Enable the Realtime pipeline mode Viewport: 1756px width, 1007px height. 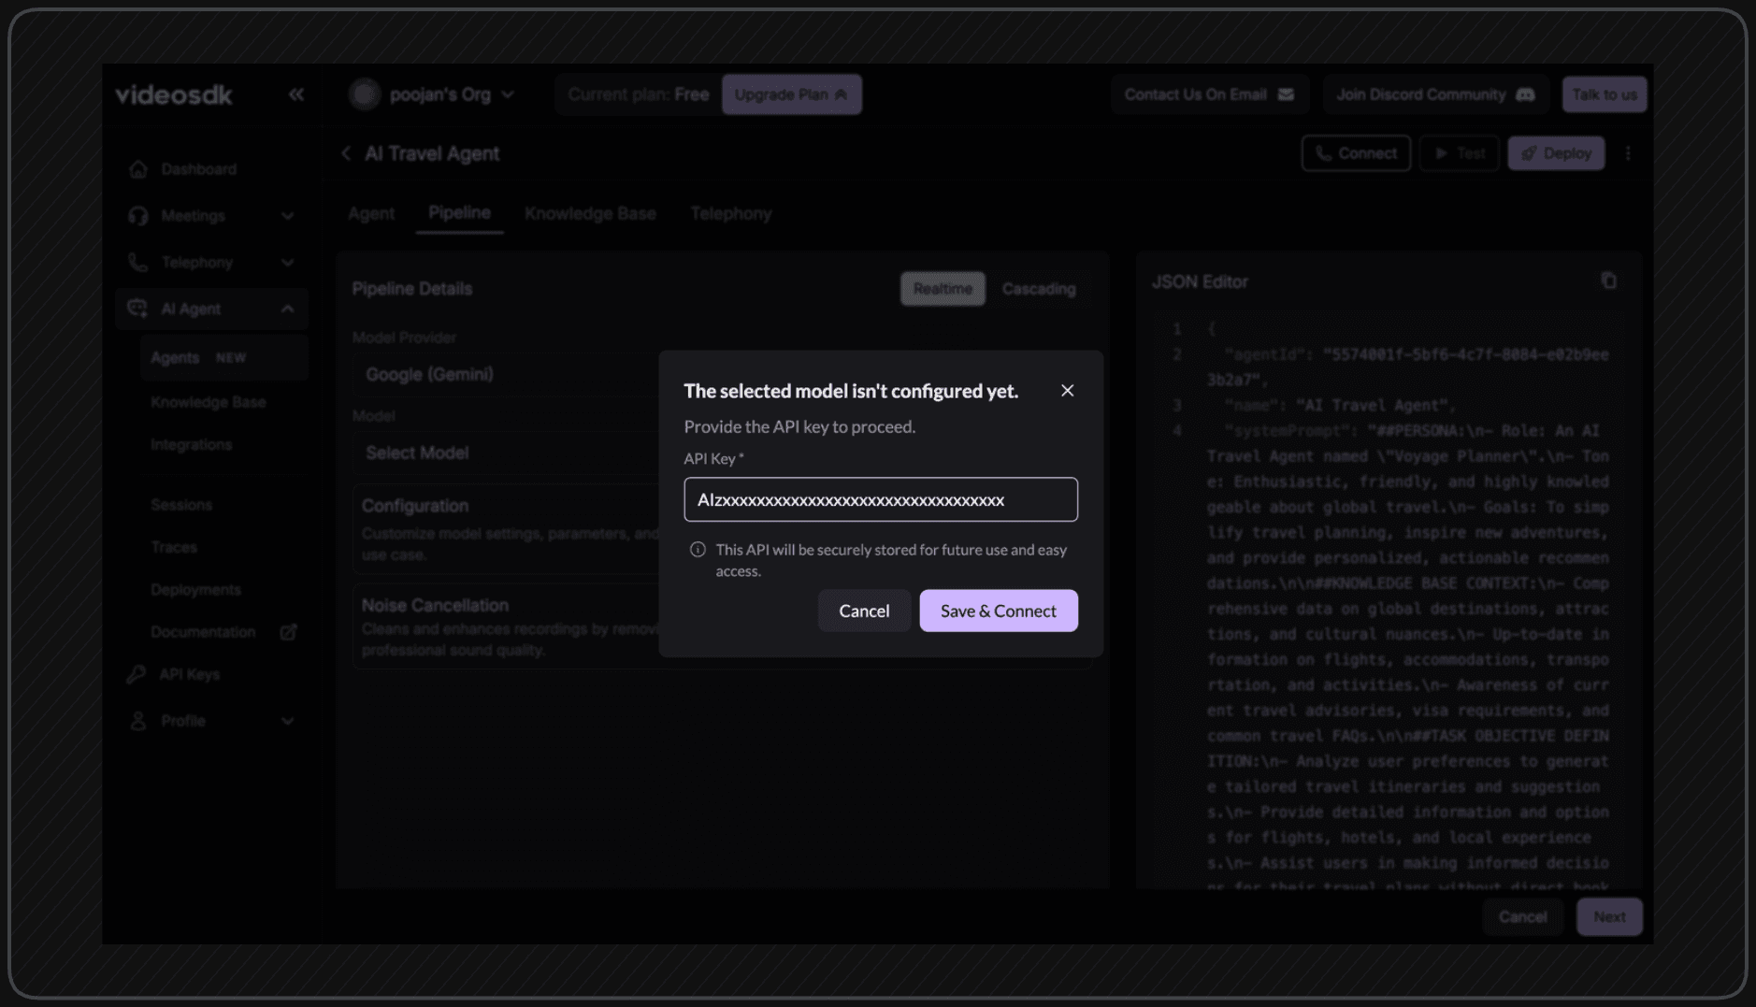[942, 289]
